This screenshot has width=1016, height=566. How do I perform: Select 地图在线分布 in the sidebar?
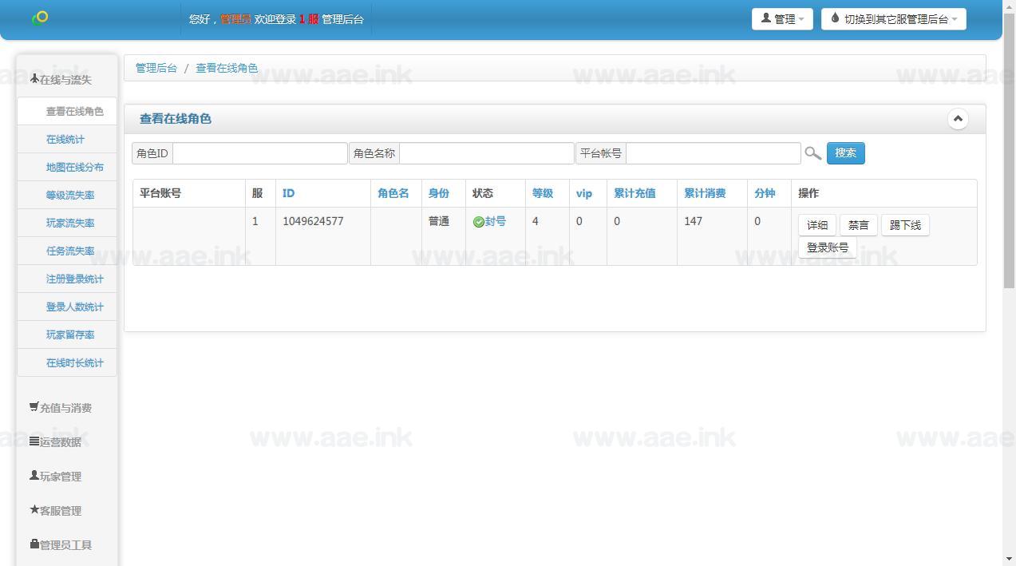(x=74, y=167)
